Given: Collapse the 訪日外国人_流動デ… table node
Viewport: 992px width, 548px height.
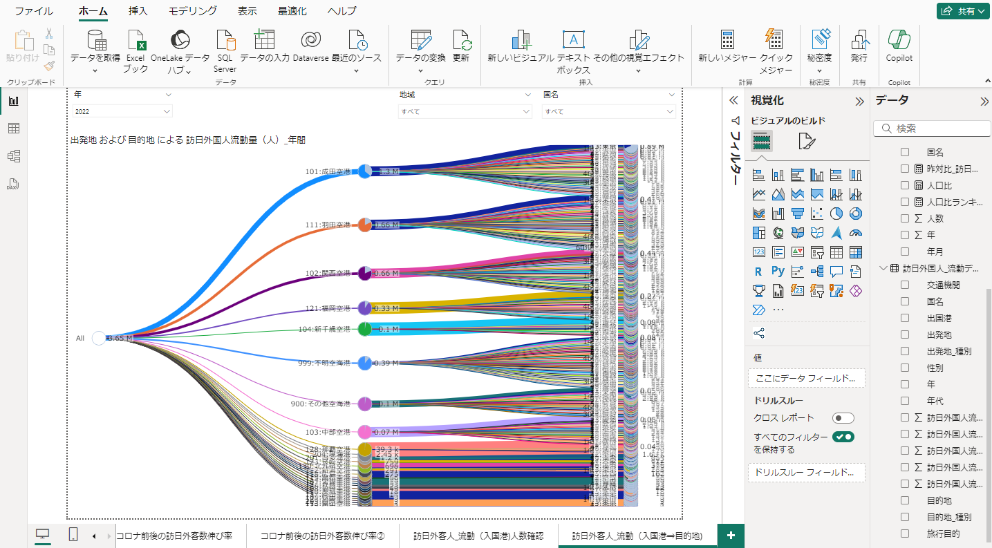Looking at the screenshot, I should click(883, 268).
